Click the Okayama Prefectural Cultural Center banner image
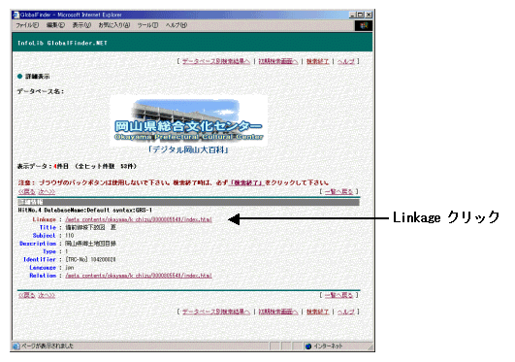This screenshot has height=362, width=515. click(189, 120)
